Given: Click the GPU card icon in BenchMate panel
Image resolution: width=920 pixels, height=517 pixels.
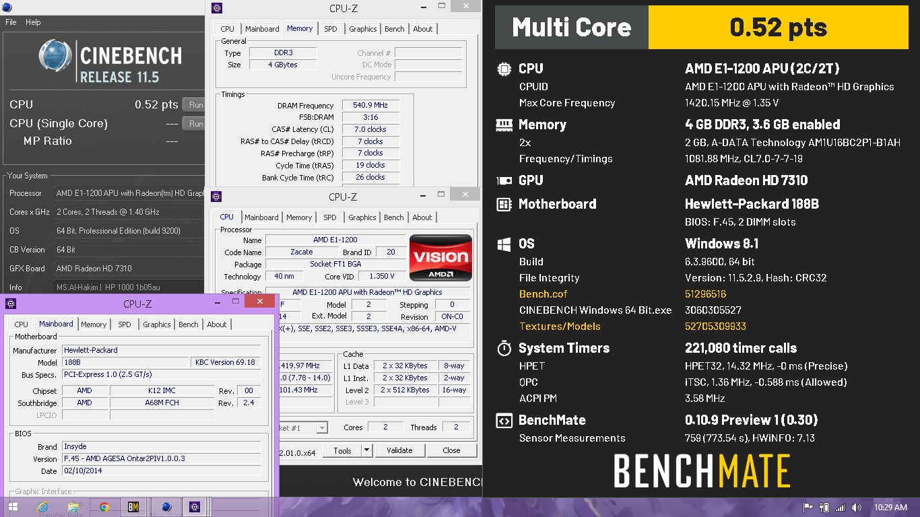Looking at the screenshot, I should tap(503, 180).
